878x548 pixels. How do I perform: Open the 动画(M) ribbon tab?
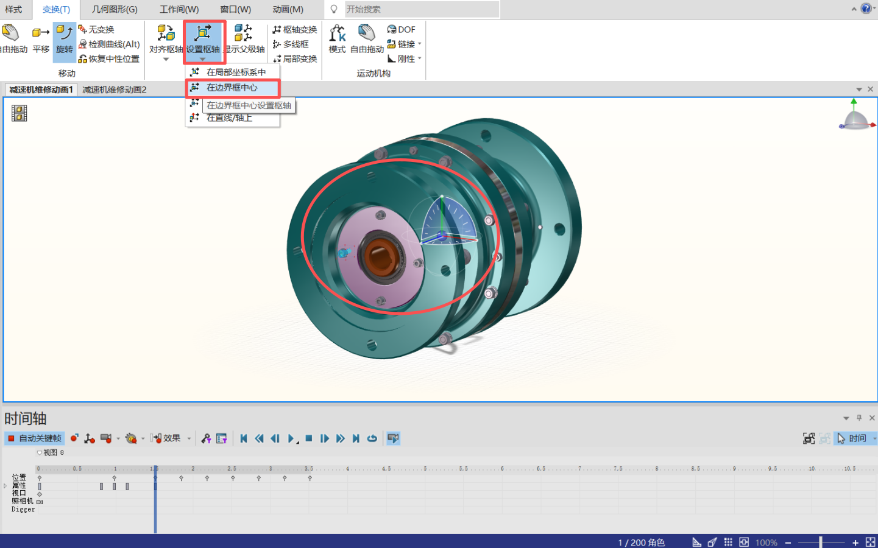288,9
